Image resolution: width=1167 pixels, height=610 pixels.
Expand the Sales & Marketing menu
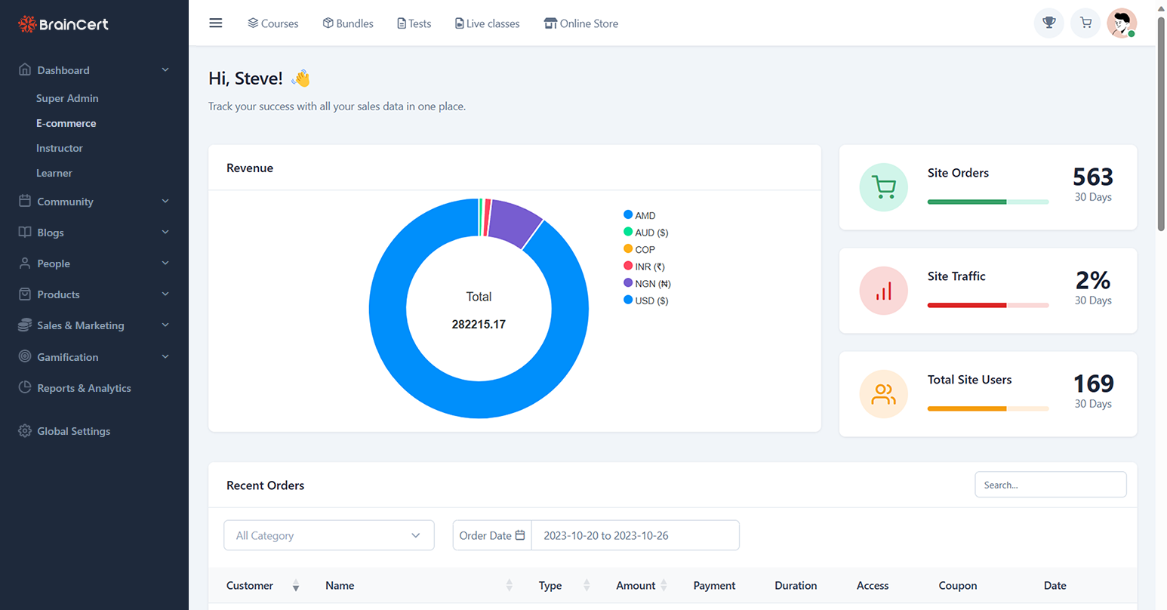coord(80,325)
